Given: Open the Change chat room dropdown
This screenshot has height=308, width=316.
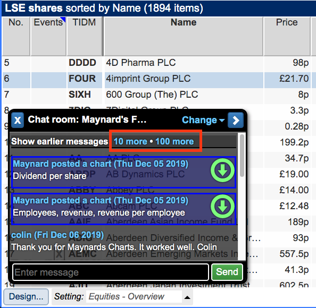Looking at the screenshot, I should [x=203, y=120].
